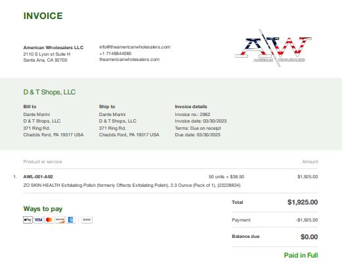The height and width of the screenshot is (272, 342).
Task: Click the phone number +1 7148844085
Action: click(x=116, y=53)
